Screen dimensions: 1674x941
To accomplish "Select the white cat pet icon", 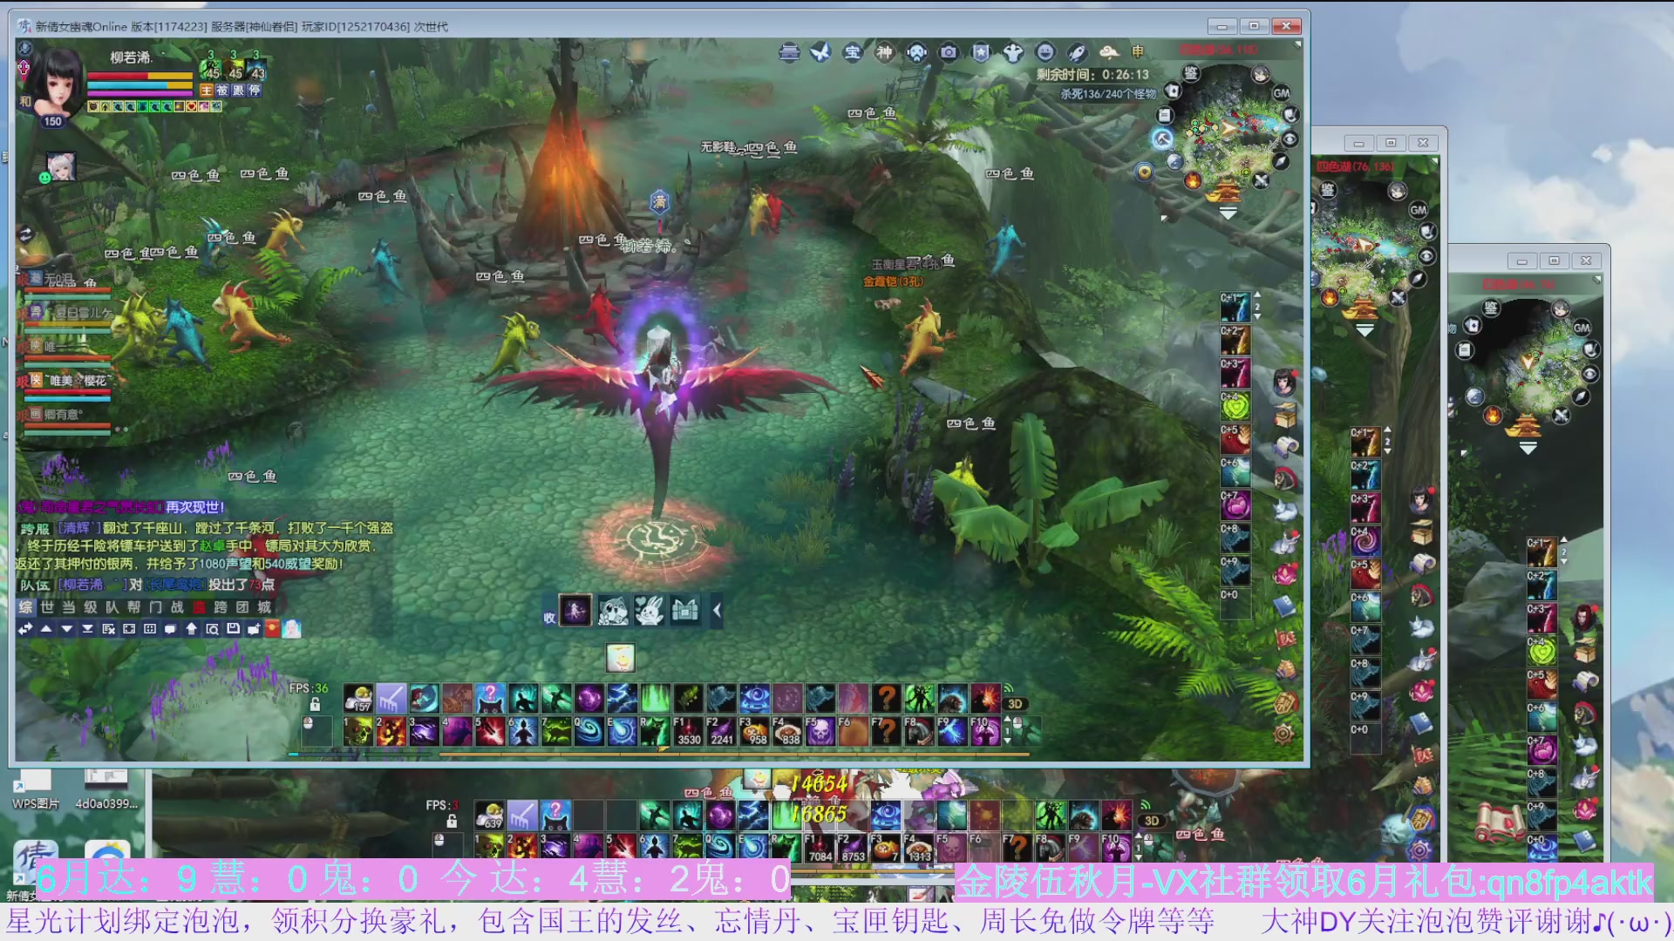I will (x=613, y=611).
